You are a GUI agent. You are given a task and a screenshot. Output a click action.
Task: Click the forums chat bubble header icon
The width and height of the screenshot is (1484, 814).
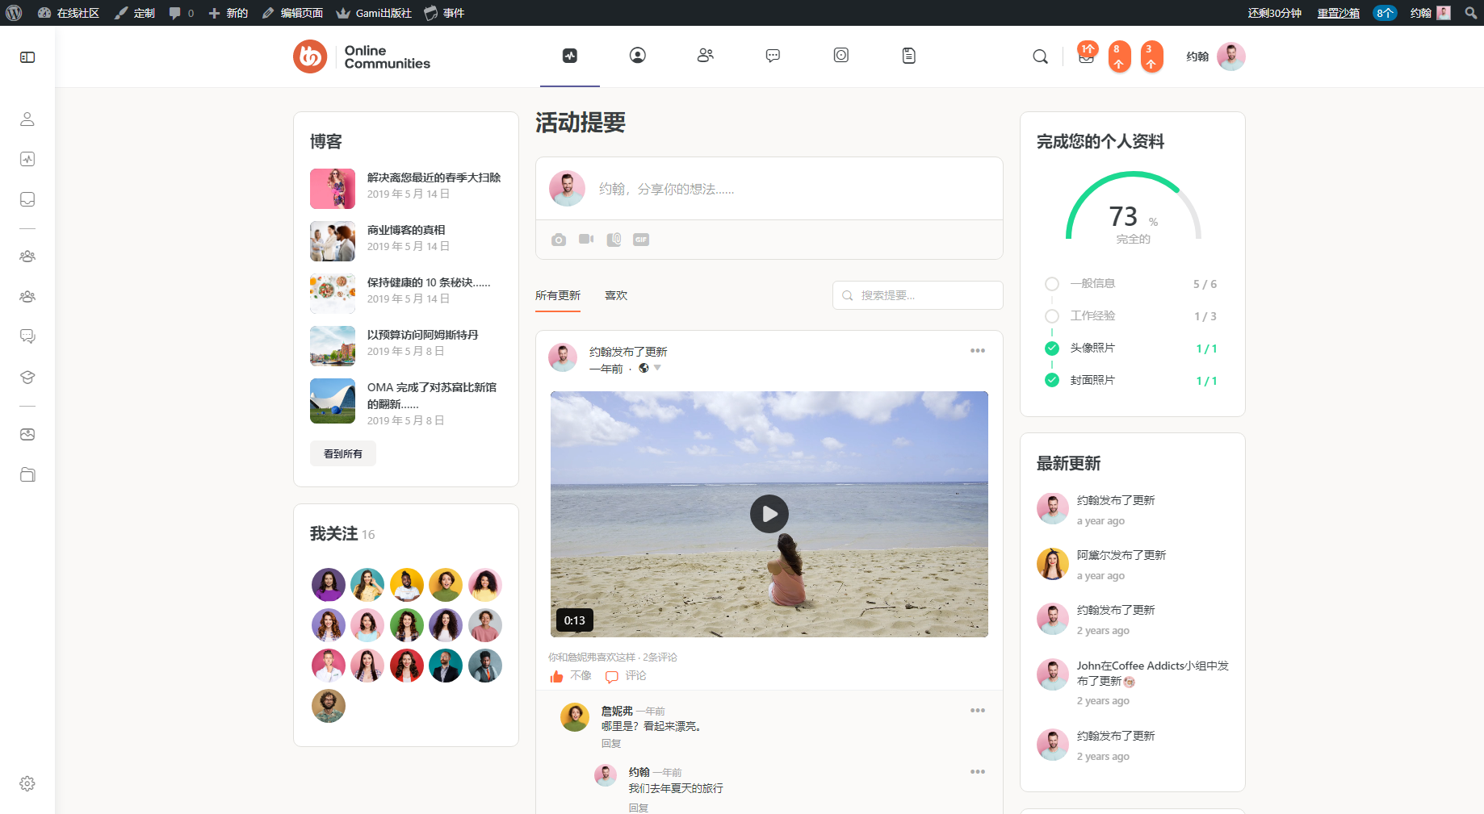tap(773, 56)
